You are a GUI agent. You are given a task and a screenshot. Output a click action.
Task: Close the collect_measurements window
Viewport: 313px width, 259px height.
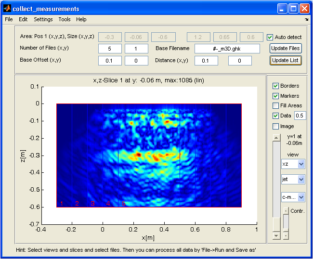coord(305,9)
